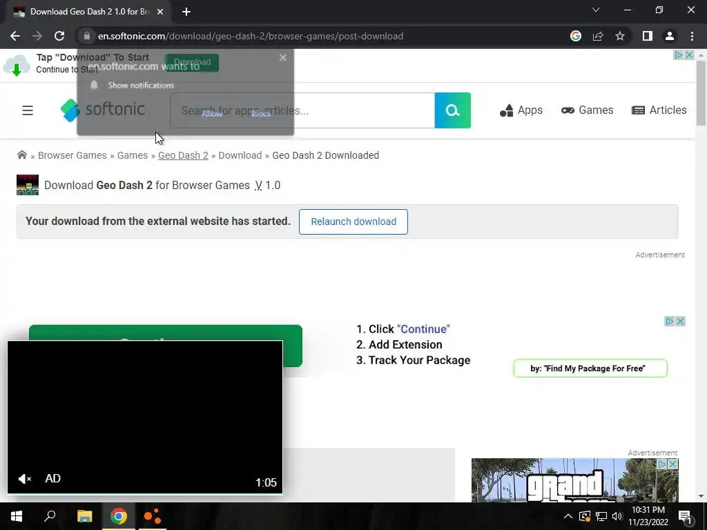Click the Softonic logo

103,110
